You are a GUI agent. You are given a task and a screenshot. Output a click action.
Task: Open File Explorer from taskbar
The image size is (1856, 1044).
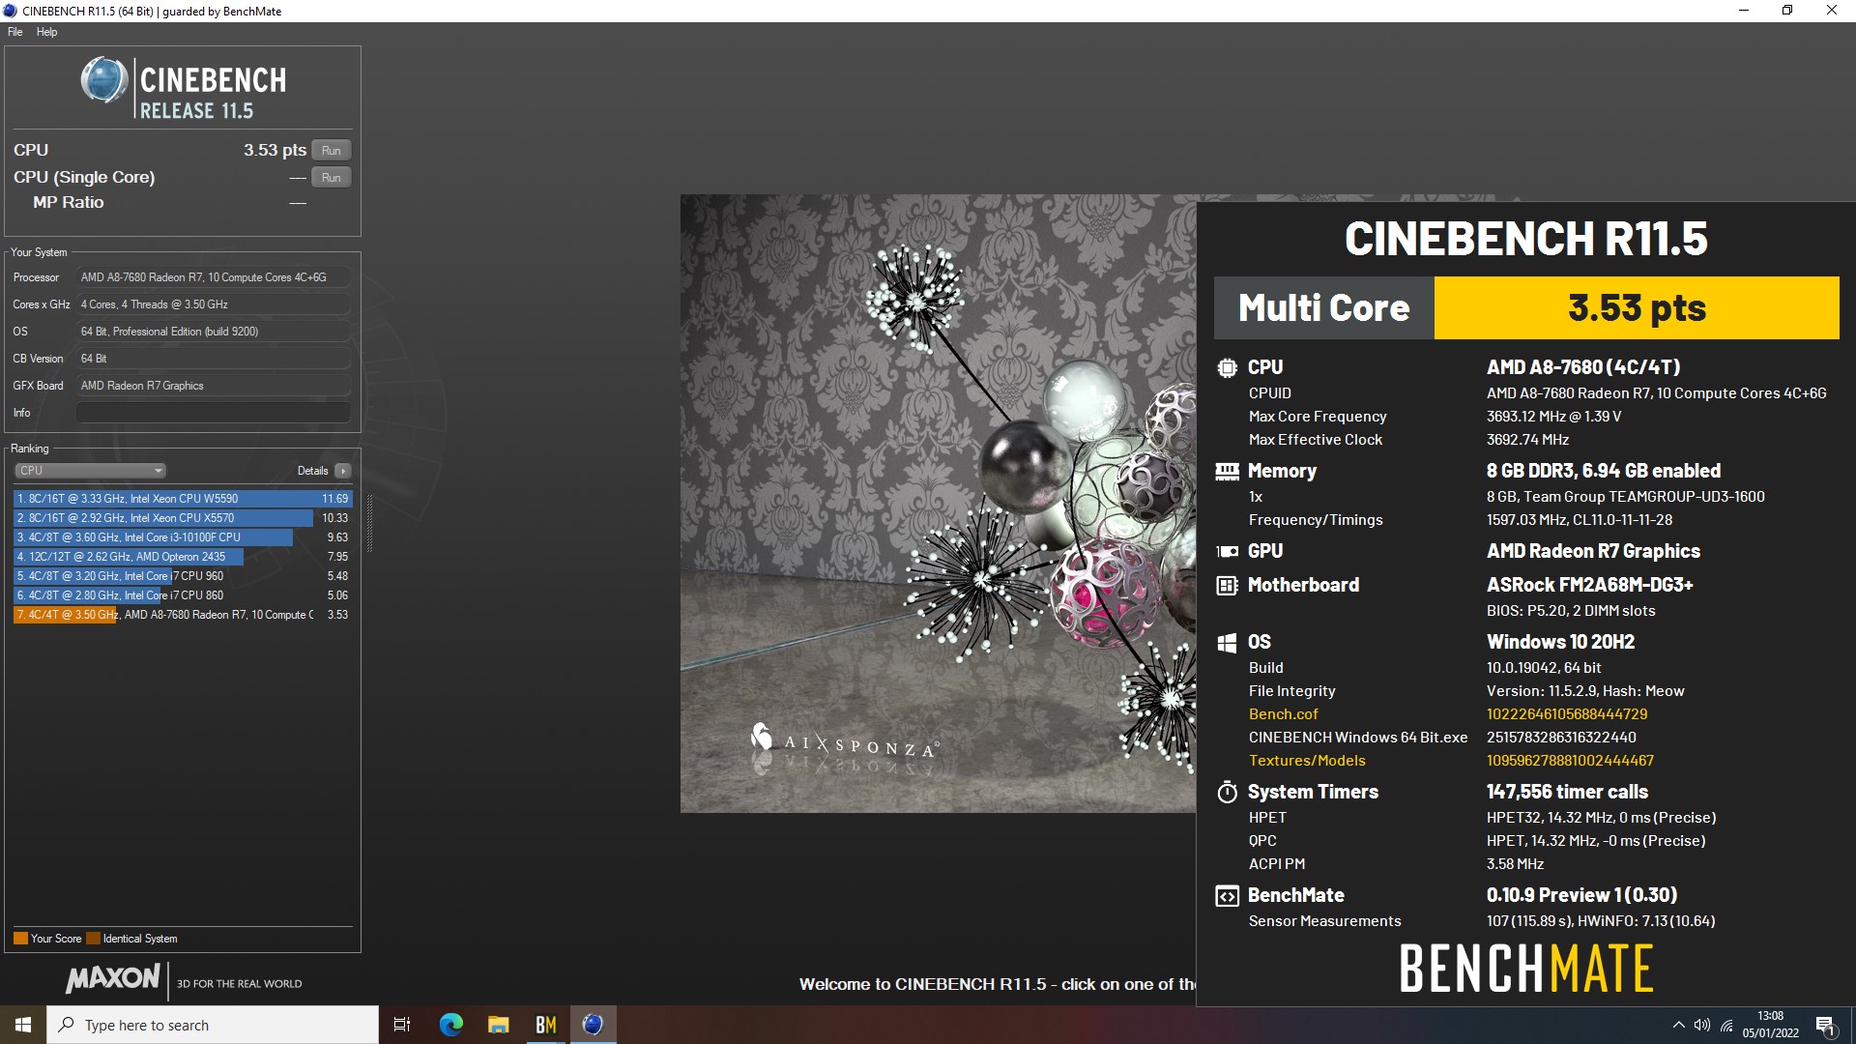click(x=499, y=1025)
